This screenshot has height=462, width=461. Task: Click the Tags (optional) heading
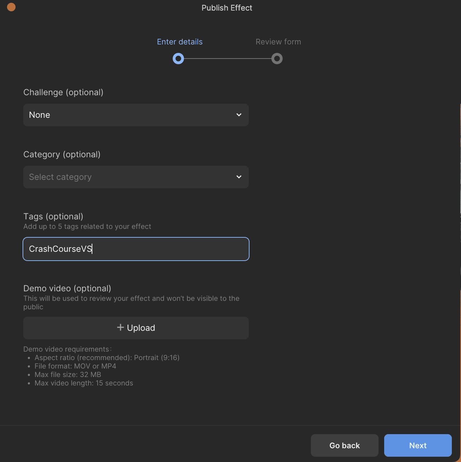point(53,217)
